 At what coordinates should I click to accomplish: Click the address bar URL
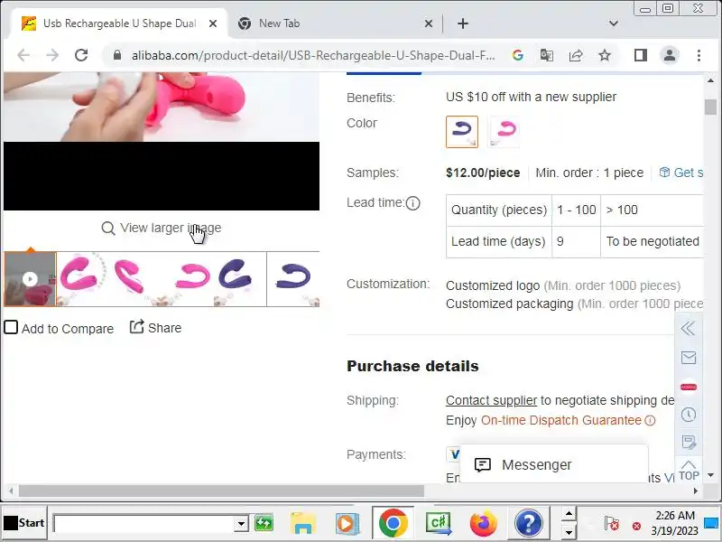coord(313,56)
